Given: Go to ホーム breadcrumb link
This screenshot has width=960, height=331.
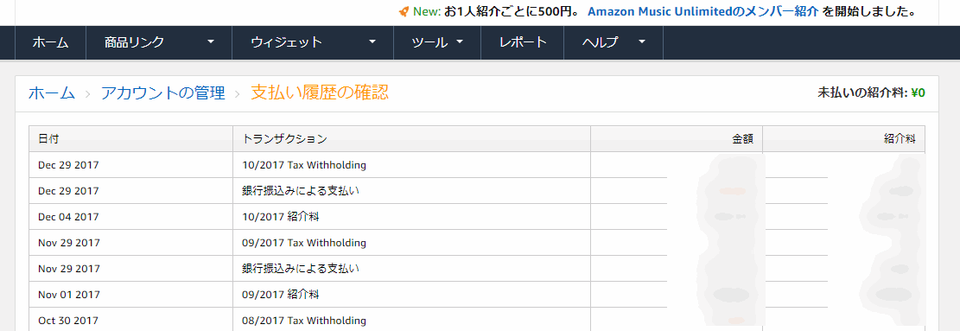Looking at the screenshot, I should tap(52, 93).
